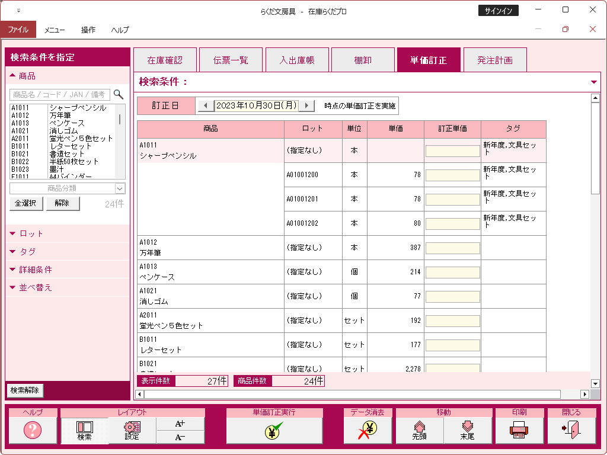Select A2011 蛍光ペン５色セット in product list
This screenshot has width=607, height=455.
coord(63,139)
